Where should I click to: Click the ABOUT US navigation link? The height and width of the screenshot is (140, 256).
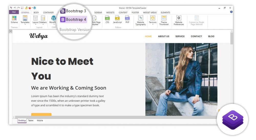pyautogui.click(x=164, y=36)
